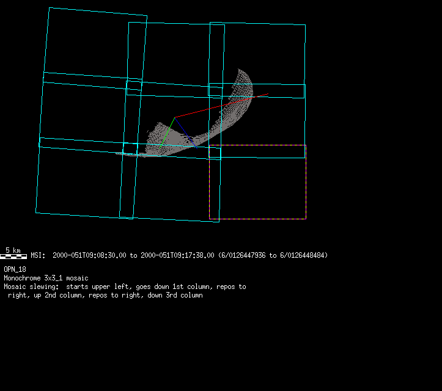Click the yellow-magenta dashed footprint frame
442x391 pixels.
(257, 182)
